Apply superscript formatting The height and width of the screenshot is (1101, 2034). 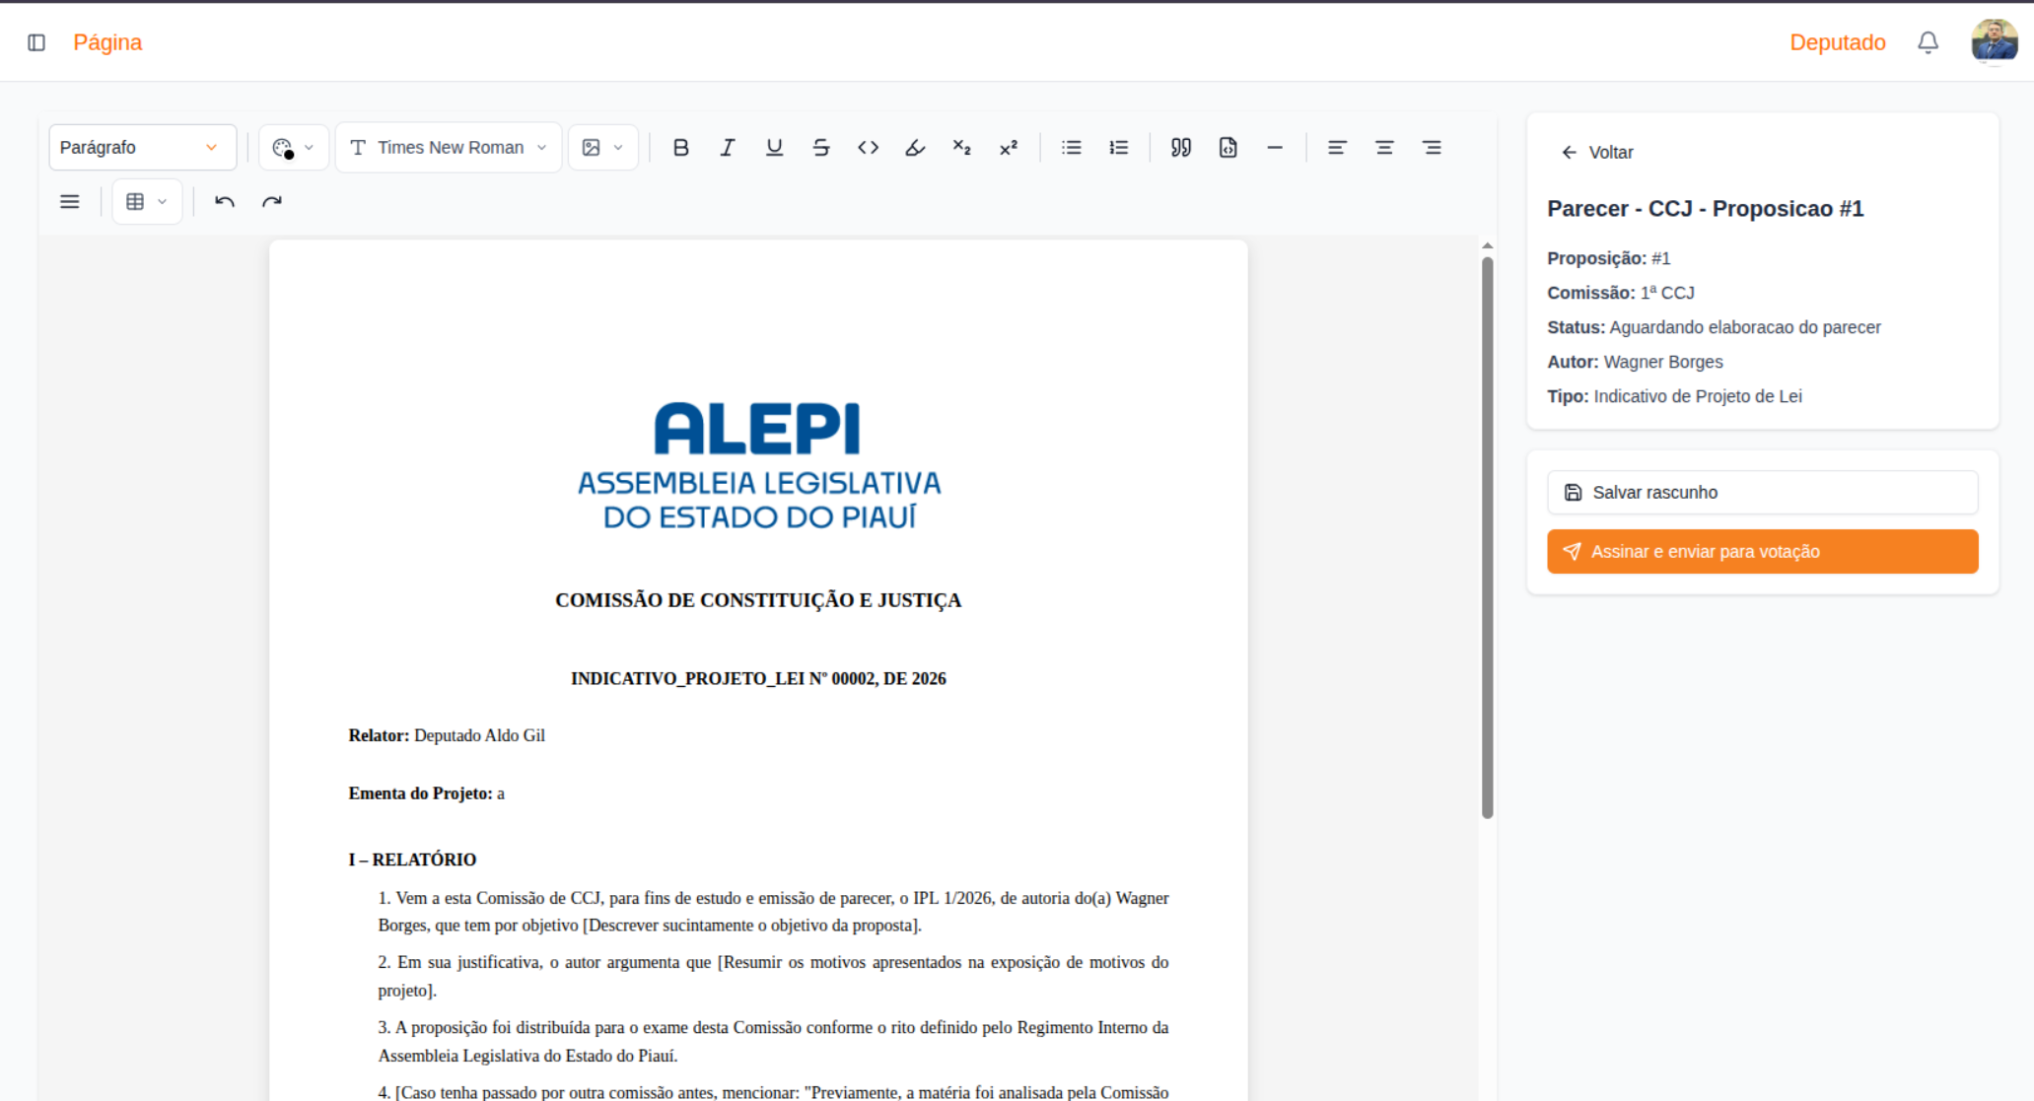coord(1009,148)
